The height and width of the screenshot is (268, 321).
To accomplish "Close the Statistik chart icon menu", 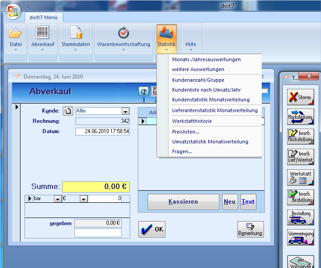I will 166,39.
